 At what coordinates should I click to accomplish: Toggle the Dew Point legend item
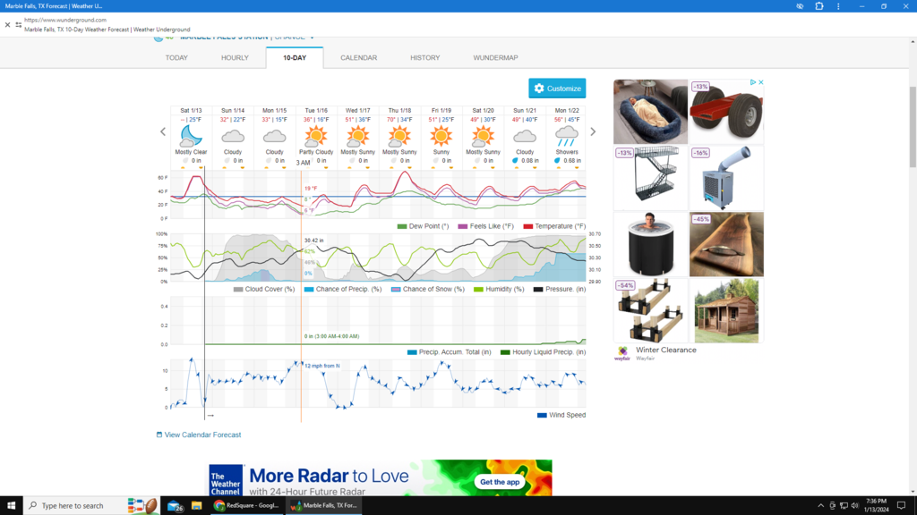pos(426,226)
